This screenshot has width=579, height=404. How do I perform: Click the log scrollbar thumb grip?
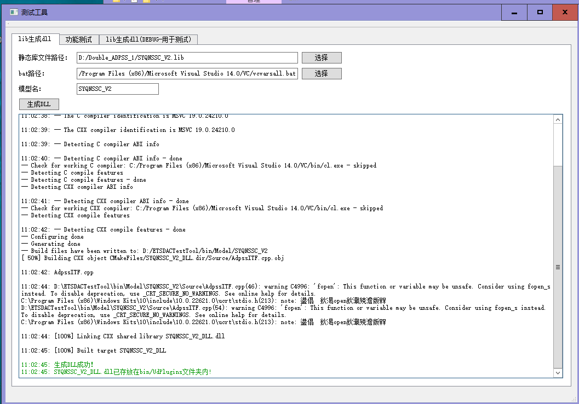[558, 267]
